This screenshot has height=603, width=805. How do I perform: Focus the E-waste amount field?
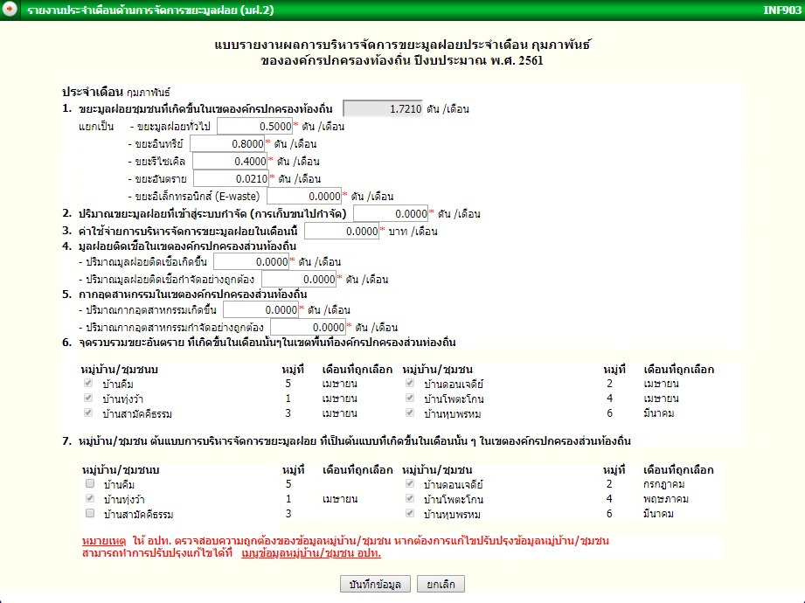pos(304,196)
